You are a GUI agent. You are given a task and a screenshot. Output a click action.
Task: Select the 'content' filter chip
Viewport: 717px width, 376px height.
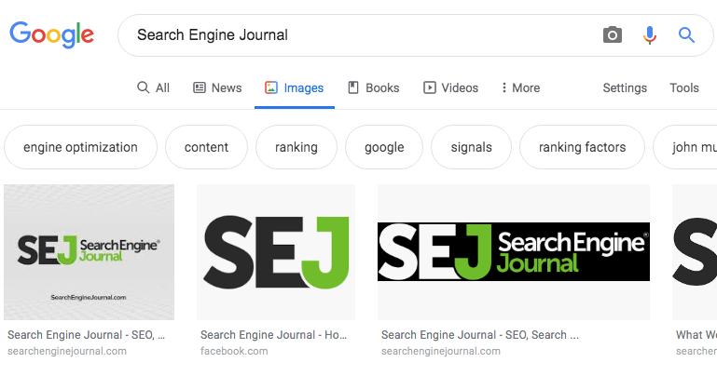pos(206,147)
